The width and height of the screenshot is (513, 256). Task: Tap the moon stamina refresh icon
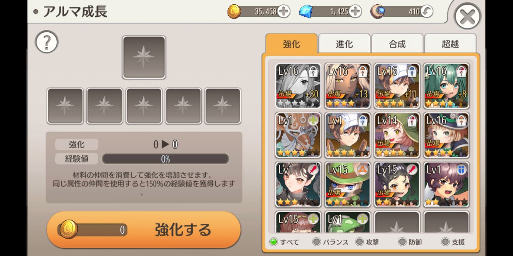(x=426, y=11)
